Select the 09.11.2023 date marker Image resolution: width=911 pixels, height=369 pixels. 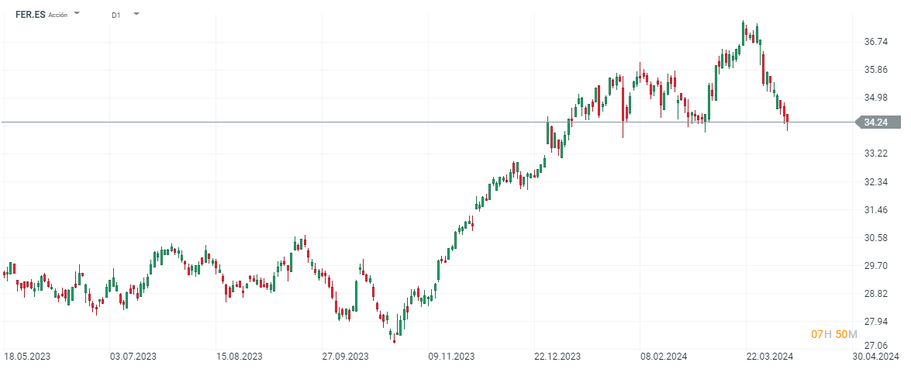[x=451, y=357]
